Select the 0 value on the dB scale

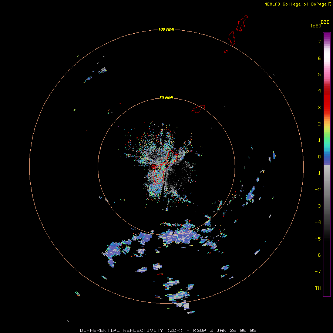(x=319, y=157)
